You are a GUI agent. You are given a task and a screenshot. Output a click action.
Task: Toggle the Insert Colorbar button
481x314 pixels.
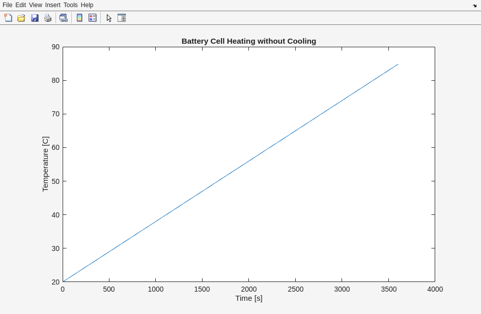point(79,18)
